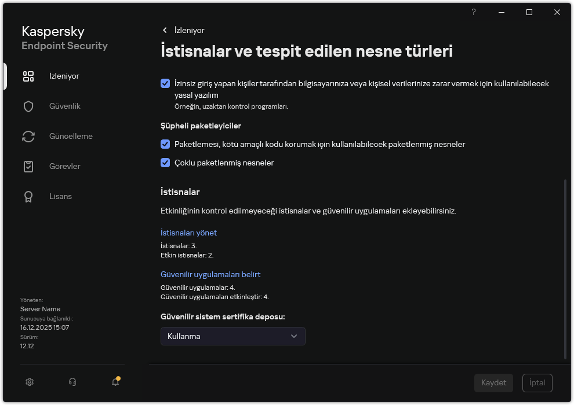Select the Görevler menu label

pyautogui.click(x=65, y=167)
